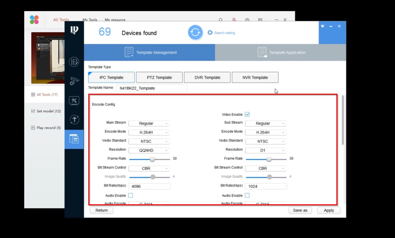The width and height of the screenshot is (395, 238).
Task: Open All Tools tab in toolbox window
Action: [x=61, y=20]
